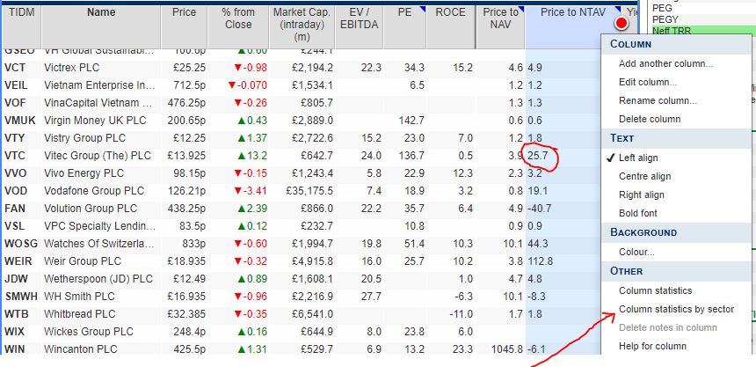This screenshot has width=756, height=367.
Task: Click 'Vistry Group PLC' name
Action: pyautogui.click(x=85, y=138)
